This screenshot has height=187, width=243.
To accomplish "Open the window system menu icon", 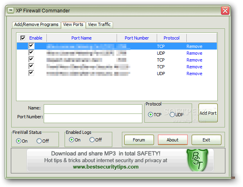I will 10,10.
